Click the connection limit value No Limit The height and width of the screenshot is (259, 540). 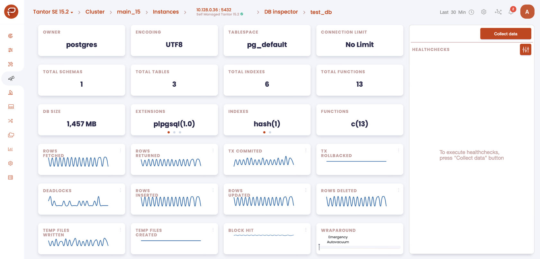pyautogui.click(x=360, y=45)
